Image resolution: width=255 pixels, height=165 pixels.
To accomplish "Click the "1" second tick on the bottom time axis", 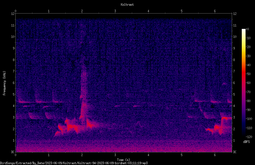I will pyautogui.click(x=49, y=155).
